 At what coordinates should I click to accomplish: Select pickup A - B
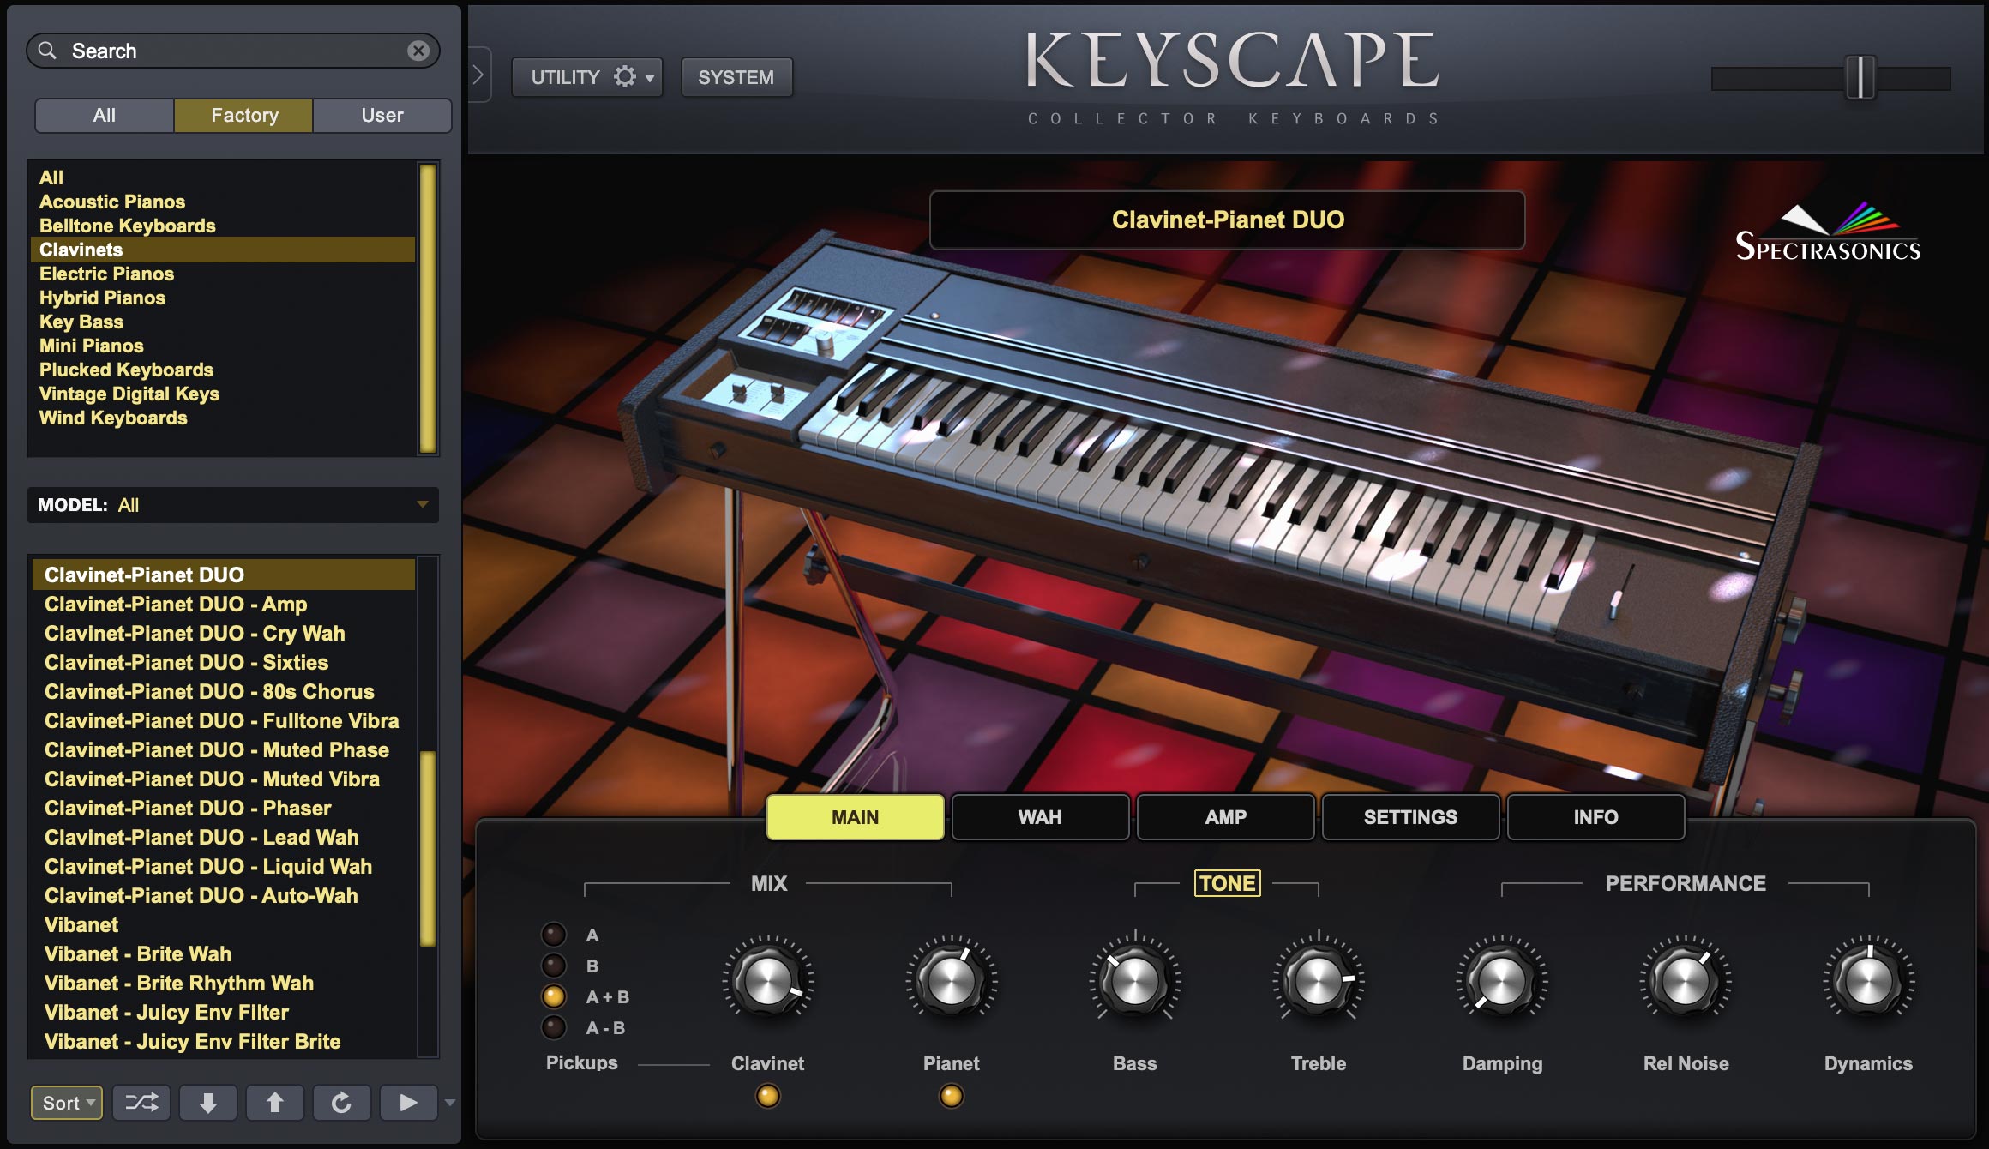pos(554,1027)
